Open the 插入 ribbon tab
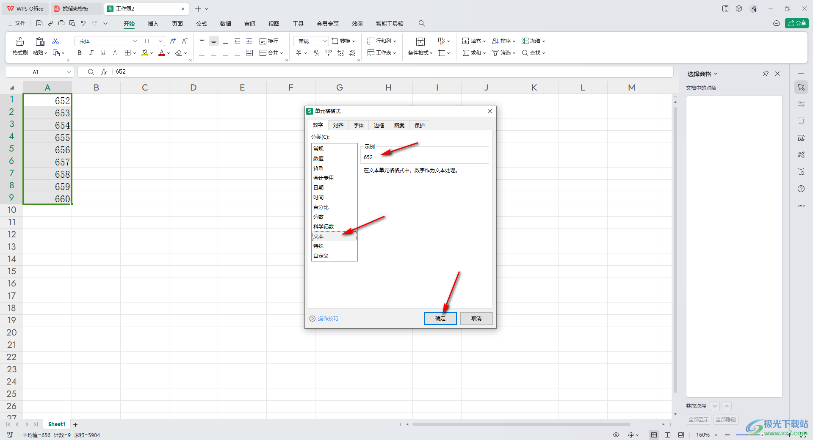813x440 pixels. click(x=153, y=24)
